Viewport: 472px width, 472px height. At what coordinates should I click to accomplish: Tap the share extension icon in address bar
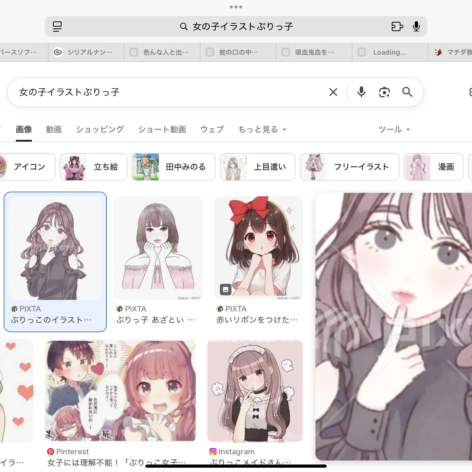tap(397, 26)
